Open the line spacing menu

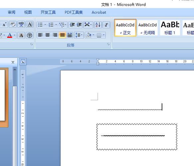(x=79, y=35)
